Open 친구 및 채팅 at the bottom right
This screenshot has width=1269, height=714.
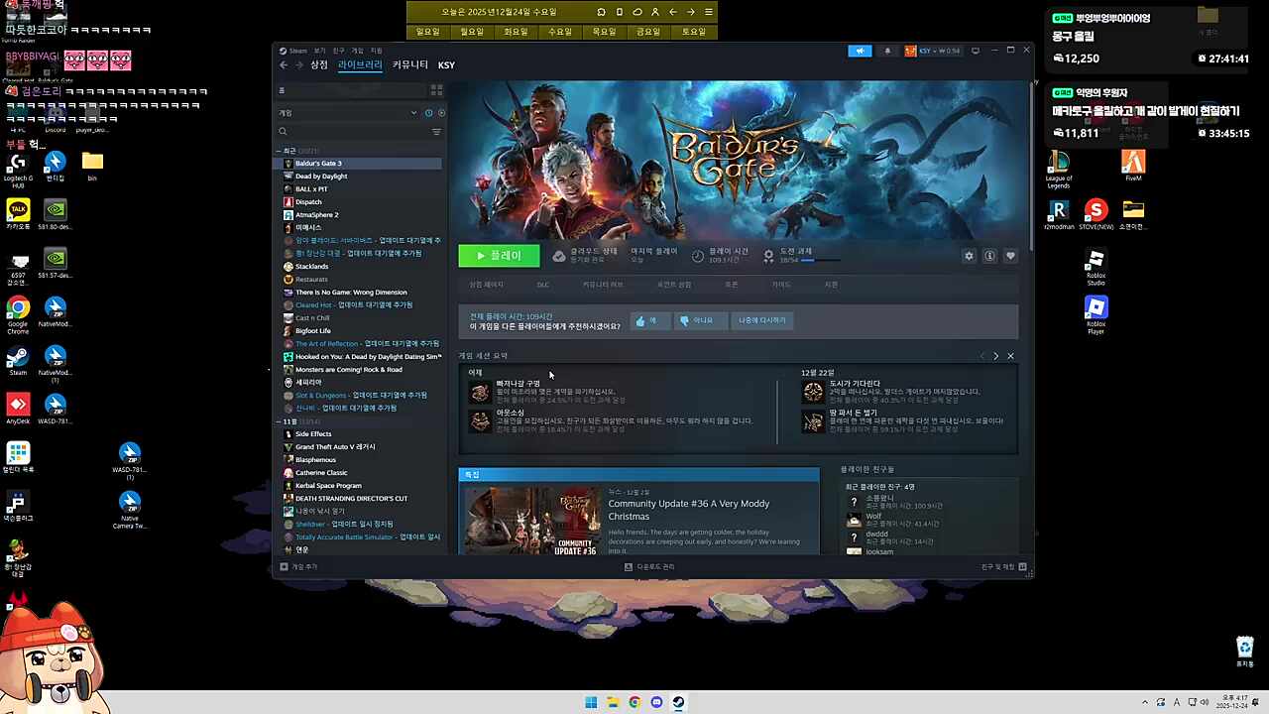(1003, 567)
